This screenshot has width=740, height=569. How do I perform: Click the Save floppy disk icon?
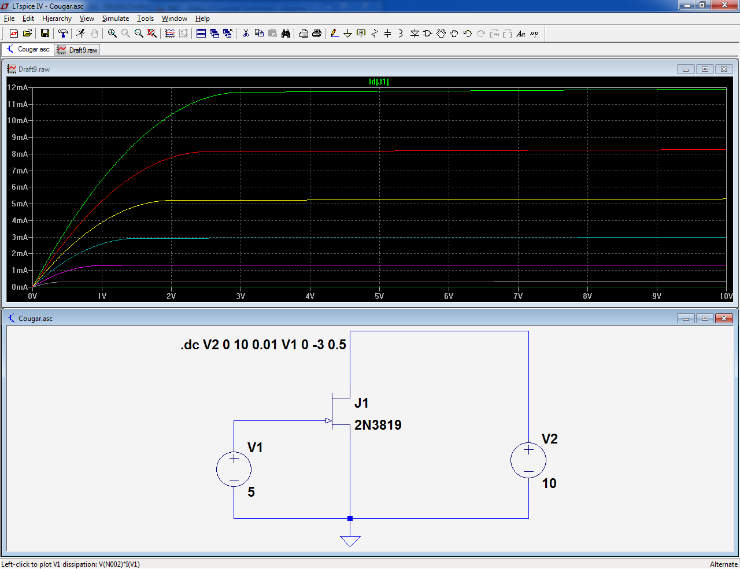pyautogui.click(x=45, y=34)
